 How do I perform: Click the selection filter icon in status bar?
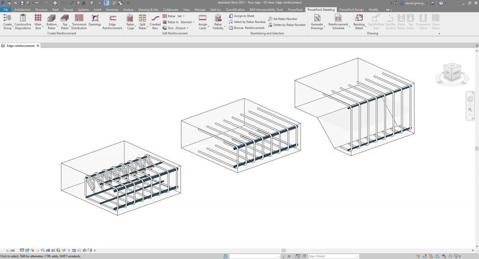point(457,256)
